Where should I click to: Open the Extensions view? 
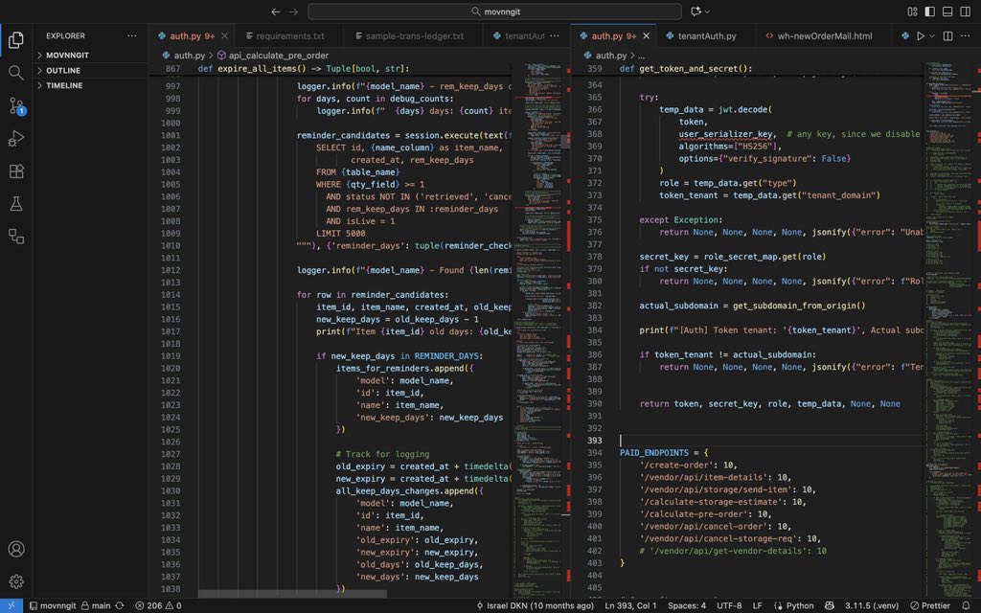coord(16,170)
